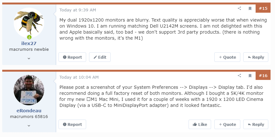Bookmark post #15
Screen dimensions: 275x137
250,9
